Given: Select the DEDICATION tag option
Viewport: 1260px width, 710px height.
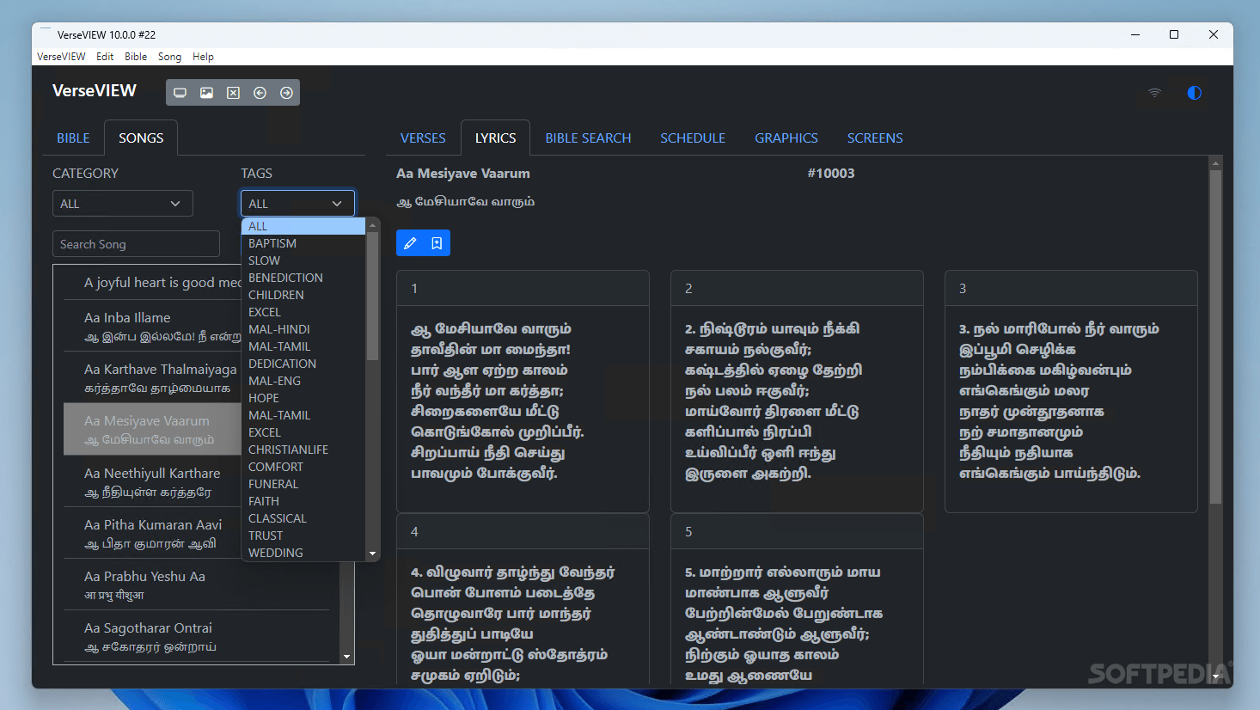Looking at the screenshot, I should tap(303, 364).
